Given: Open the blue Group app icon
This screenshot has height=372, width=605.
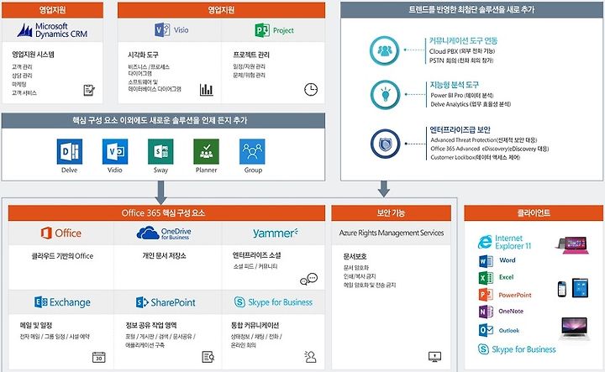Looking at the screenshot, I should coord(252,151).
